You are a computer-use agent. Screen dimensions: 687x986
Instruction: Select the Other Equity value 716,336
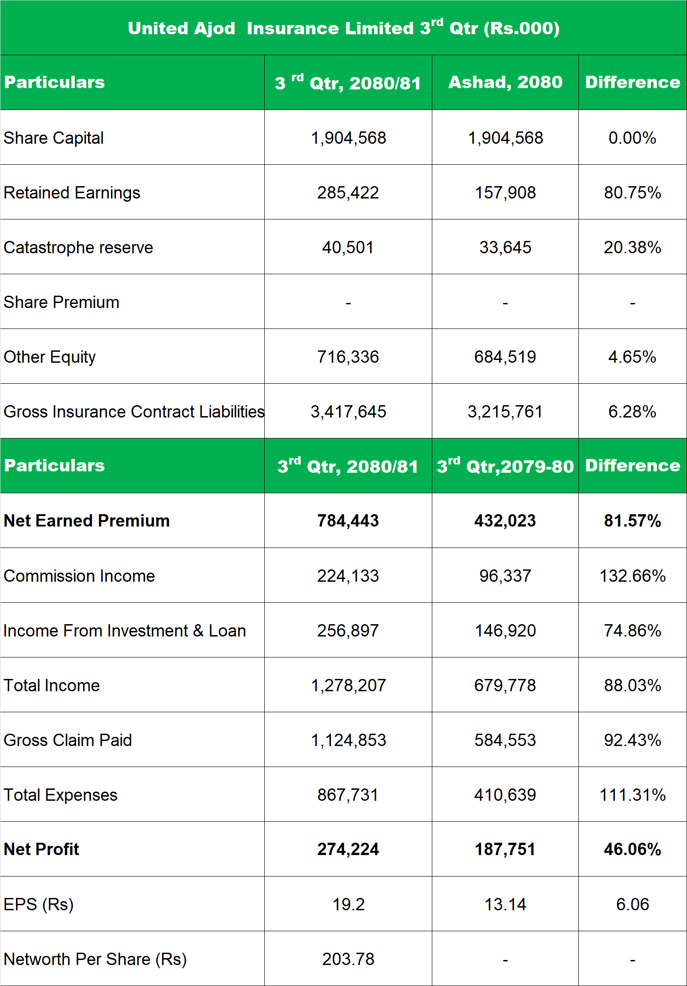(348, 357)
